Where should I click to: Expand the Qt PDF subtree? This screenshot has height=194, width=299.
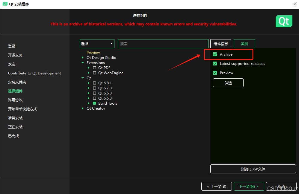(88, 68)
